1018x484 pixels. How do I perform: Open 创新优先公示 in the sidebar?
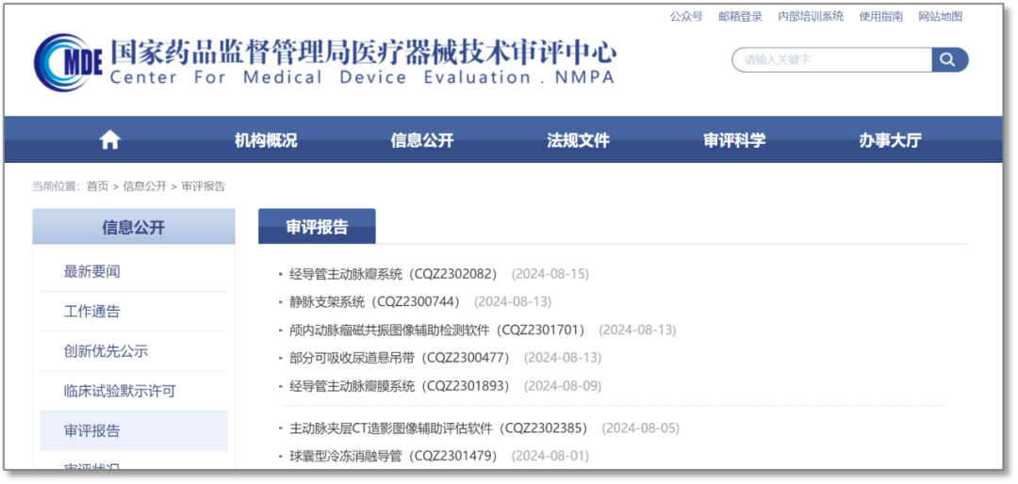coord(106,351)
